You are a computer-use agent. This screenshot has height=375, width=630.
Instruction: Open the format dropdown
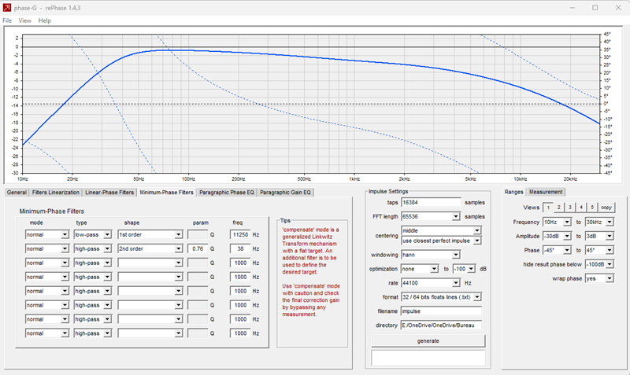click(x=441, y=297)
